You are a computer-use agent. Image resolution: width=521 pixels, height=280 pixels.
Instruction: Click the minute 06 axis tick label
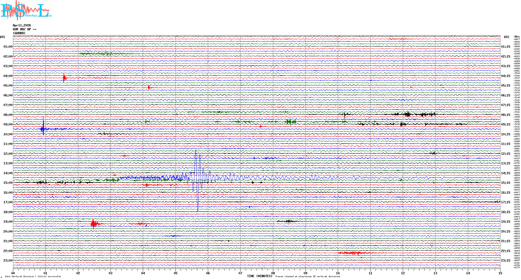[208, 273]
